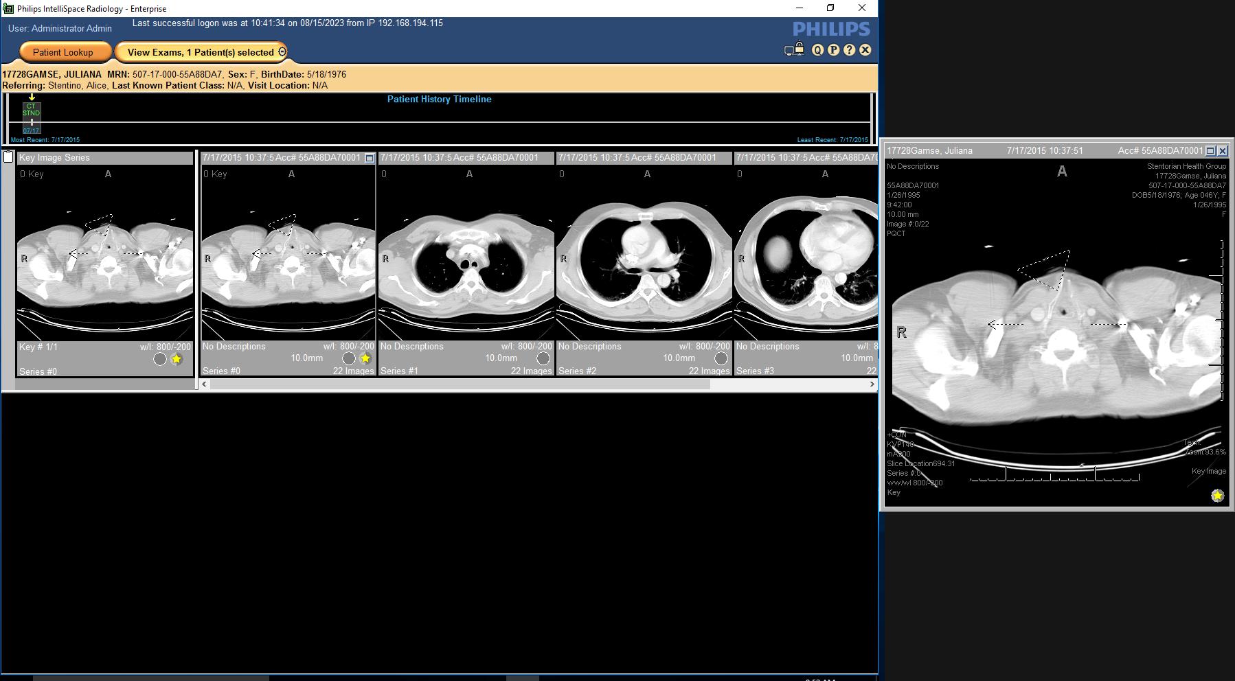The height and width of the screenshot is (681, 1235).
Task: Click gray circle indicator on Series #0
Action: pyautogui.click(x=349, y=358)
